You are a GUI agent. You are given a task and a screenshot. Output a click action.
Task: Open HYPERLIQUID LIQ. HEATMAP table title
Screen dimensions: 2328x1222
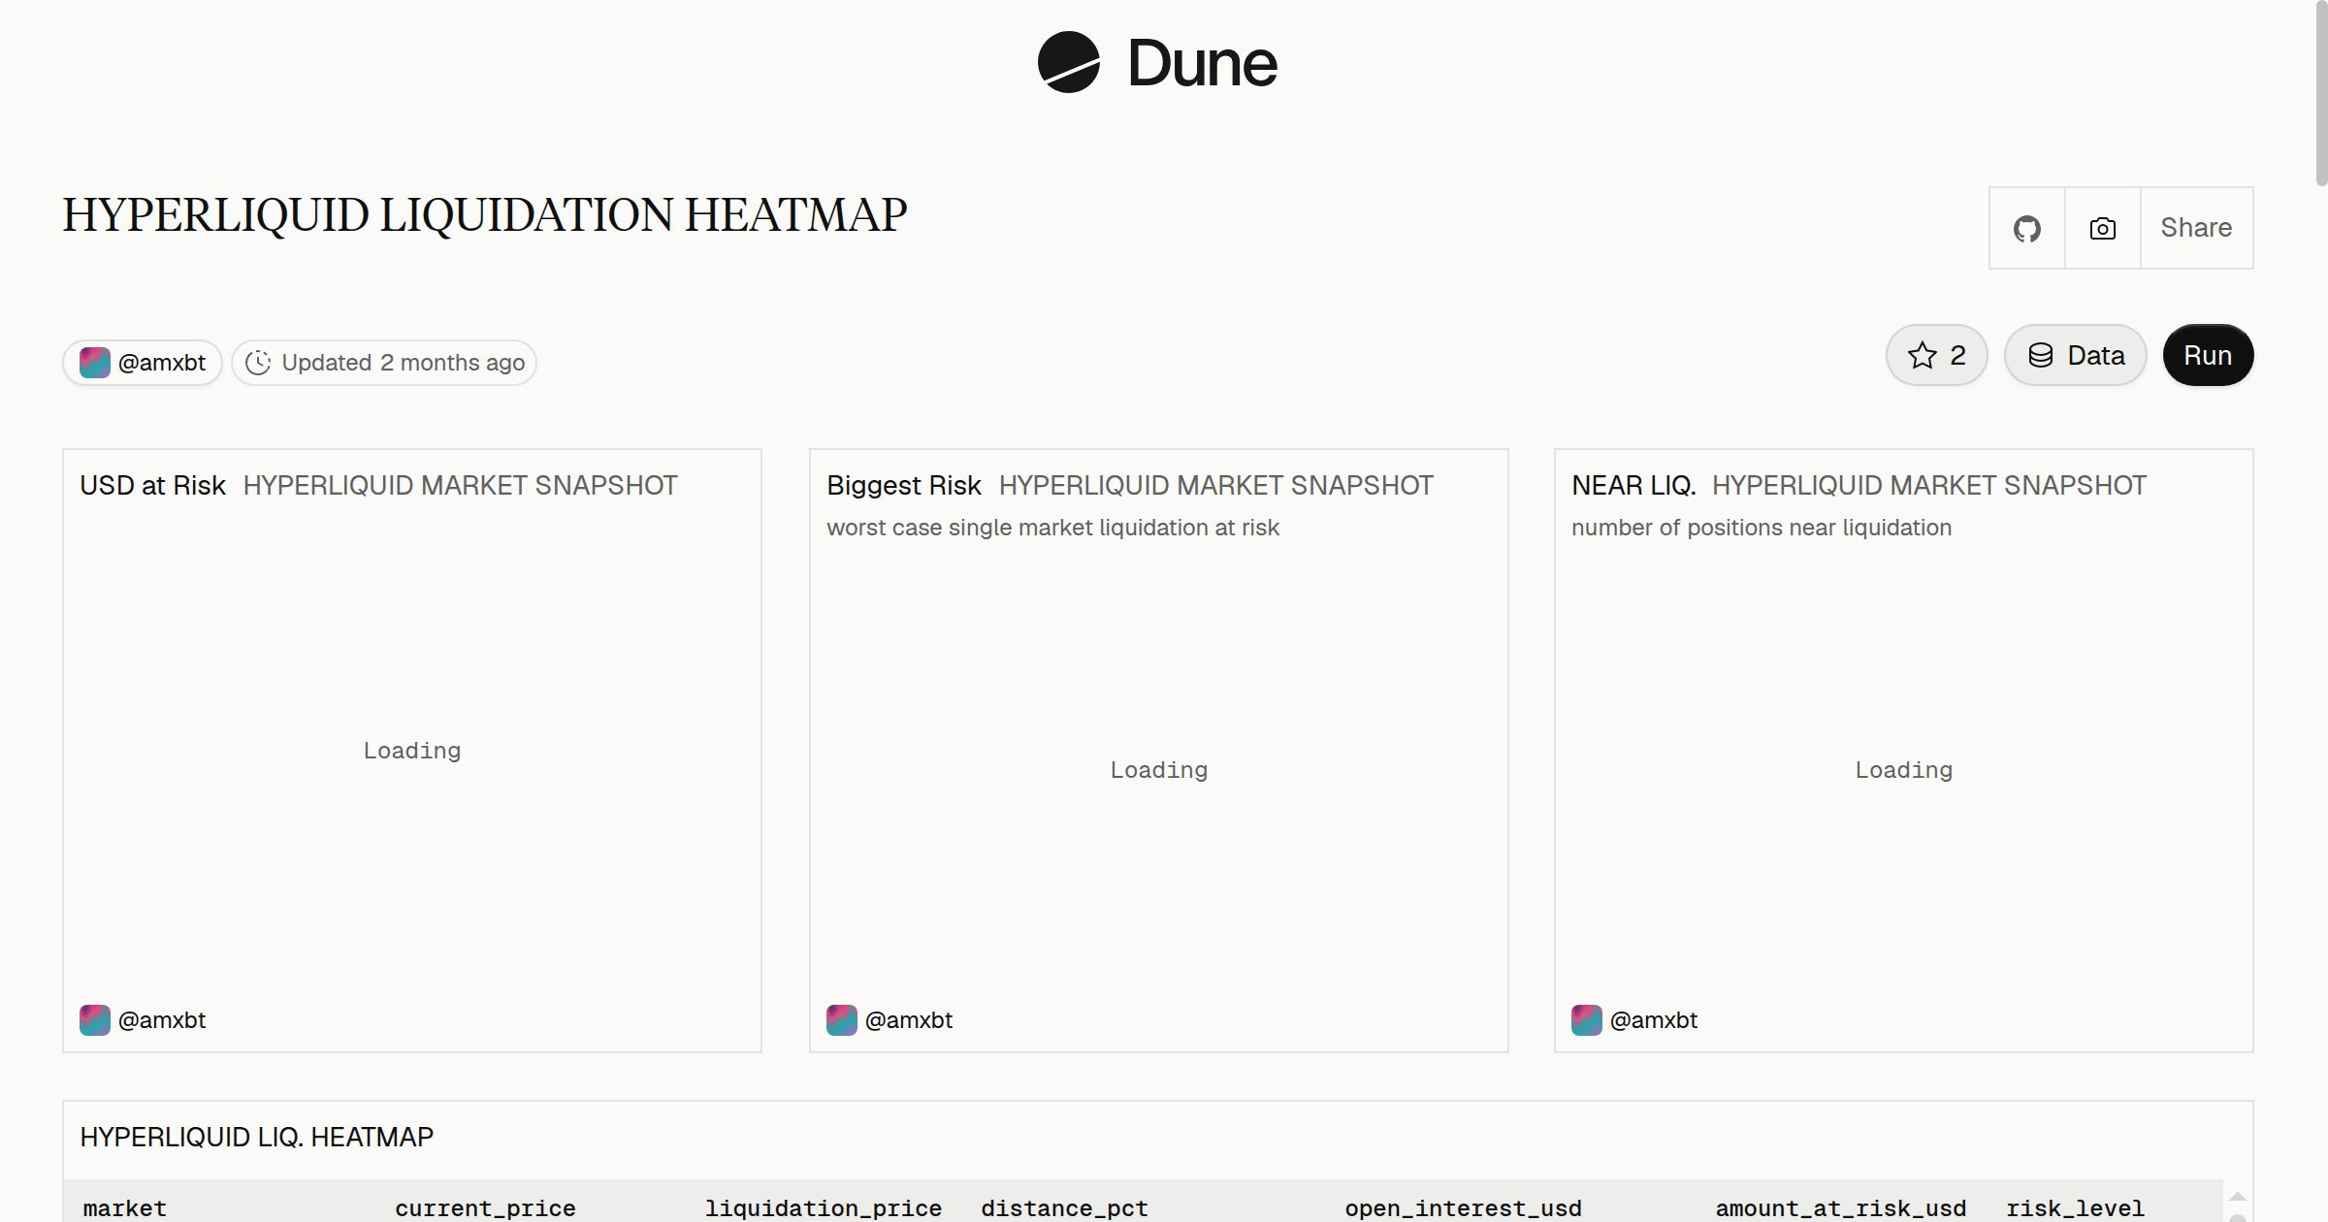coord(256,1137)
